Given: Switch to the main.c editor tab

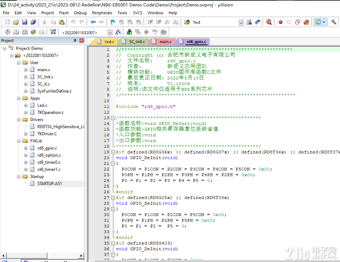Looking at the screenshot, I should click(x=163, y=42).
